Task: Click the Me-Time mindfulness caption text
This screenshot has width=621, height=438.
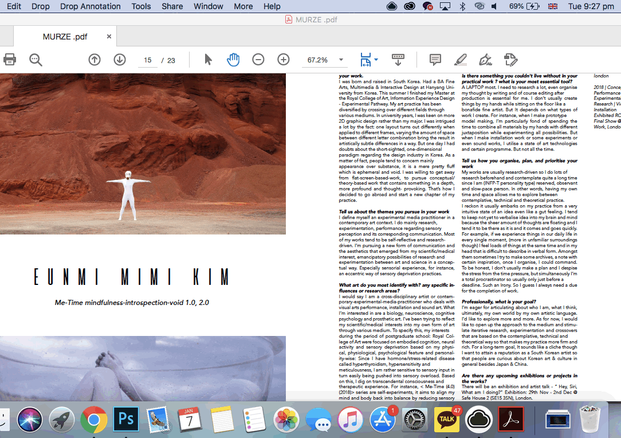Action: [132, 303]
